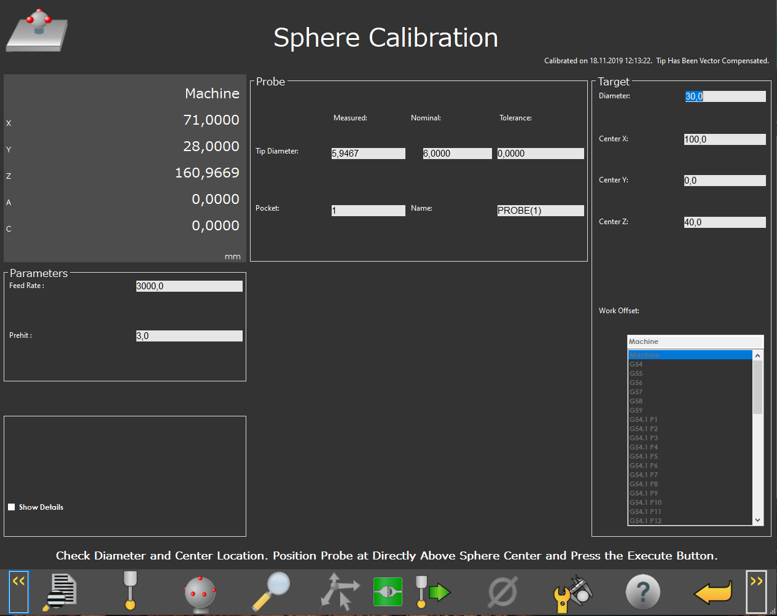Enable the Show Details checkbox
The image size is (777, 616).
(12, 507)
